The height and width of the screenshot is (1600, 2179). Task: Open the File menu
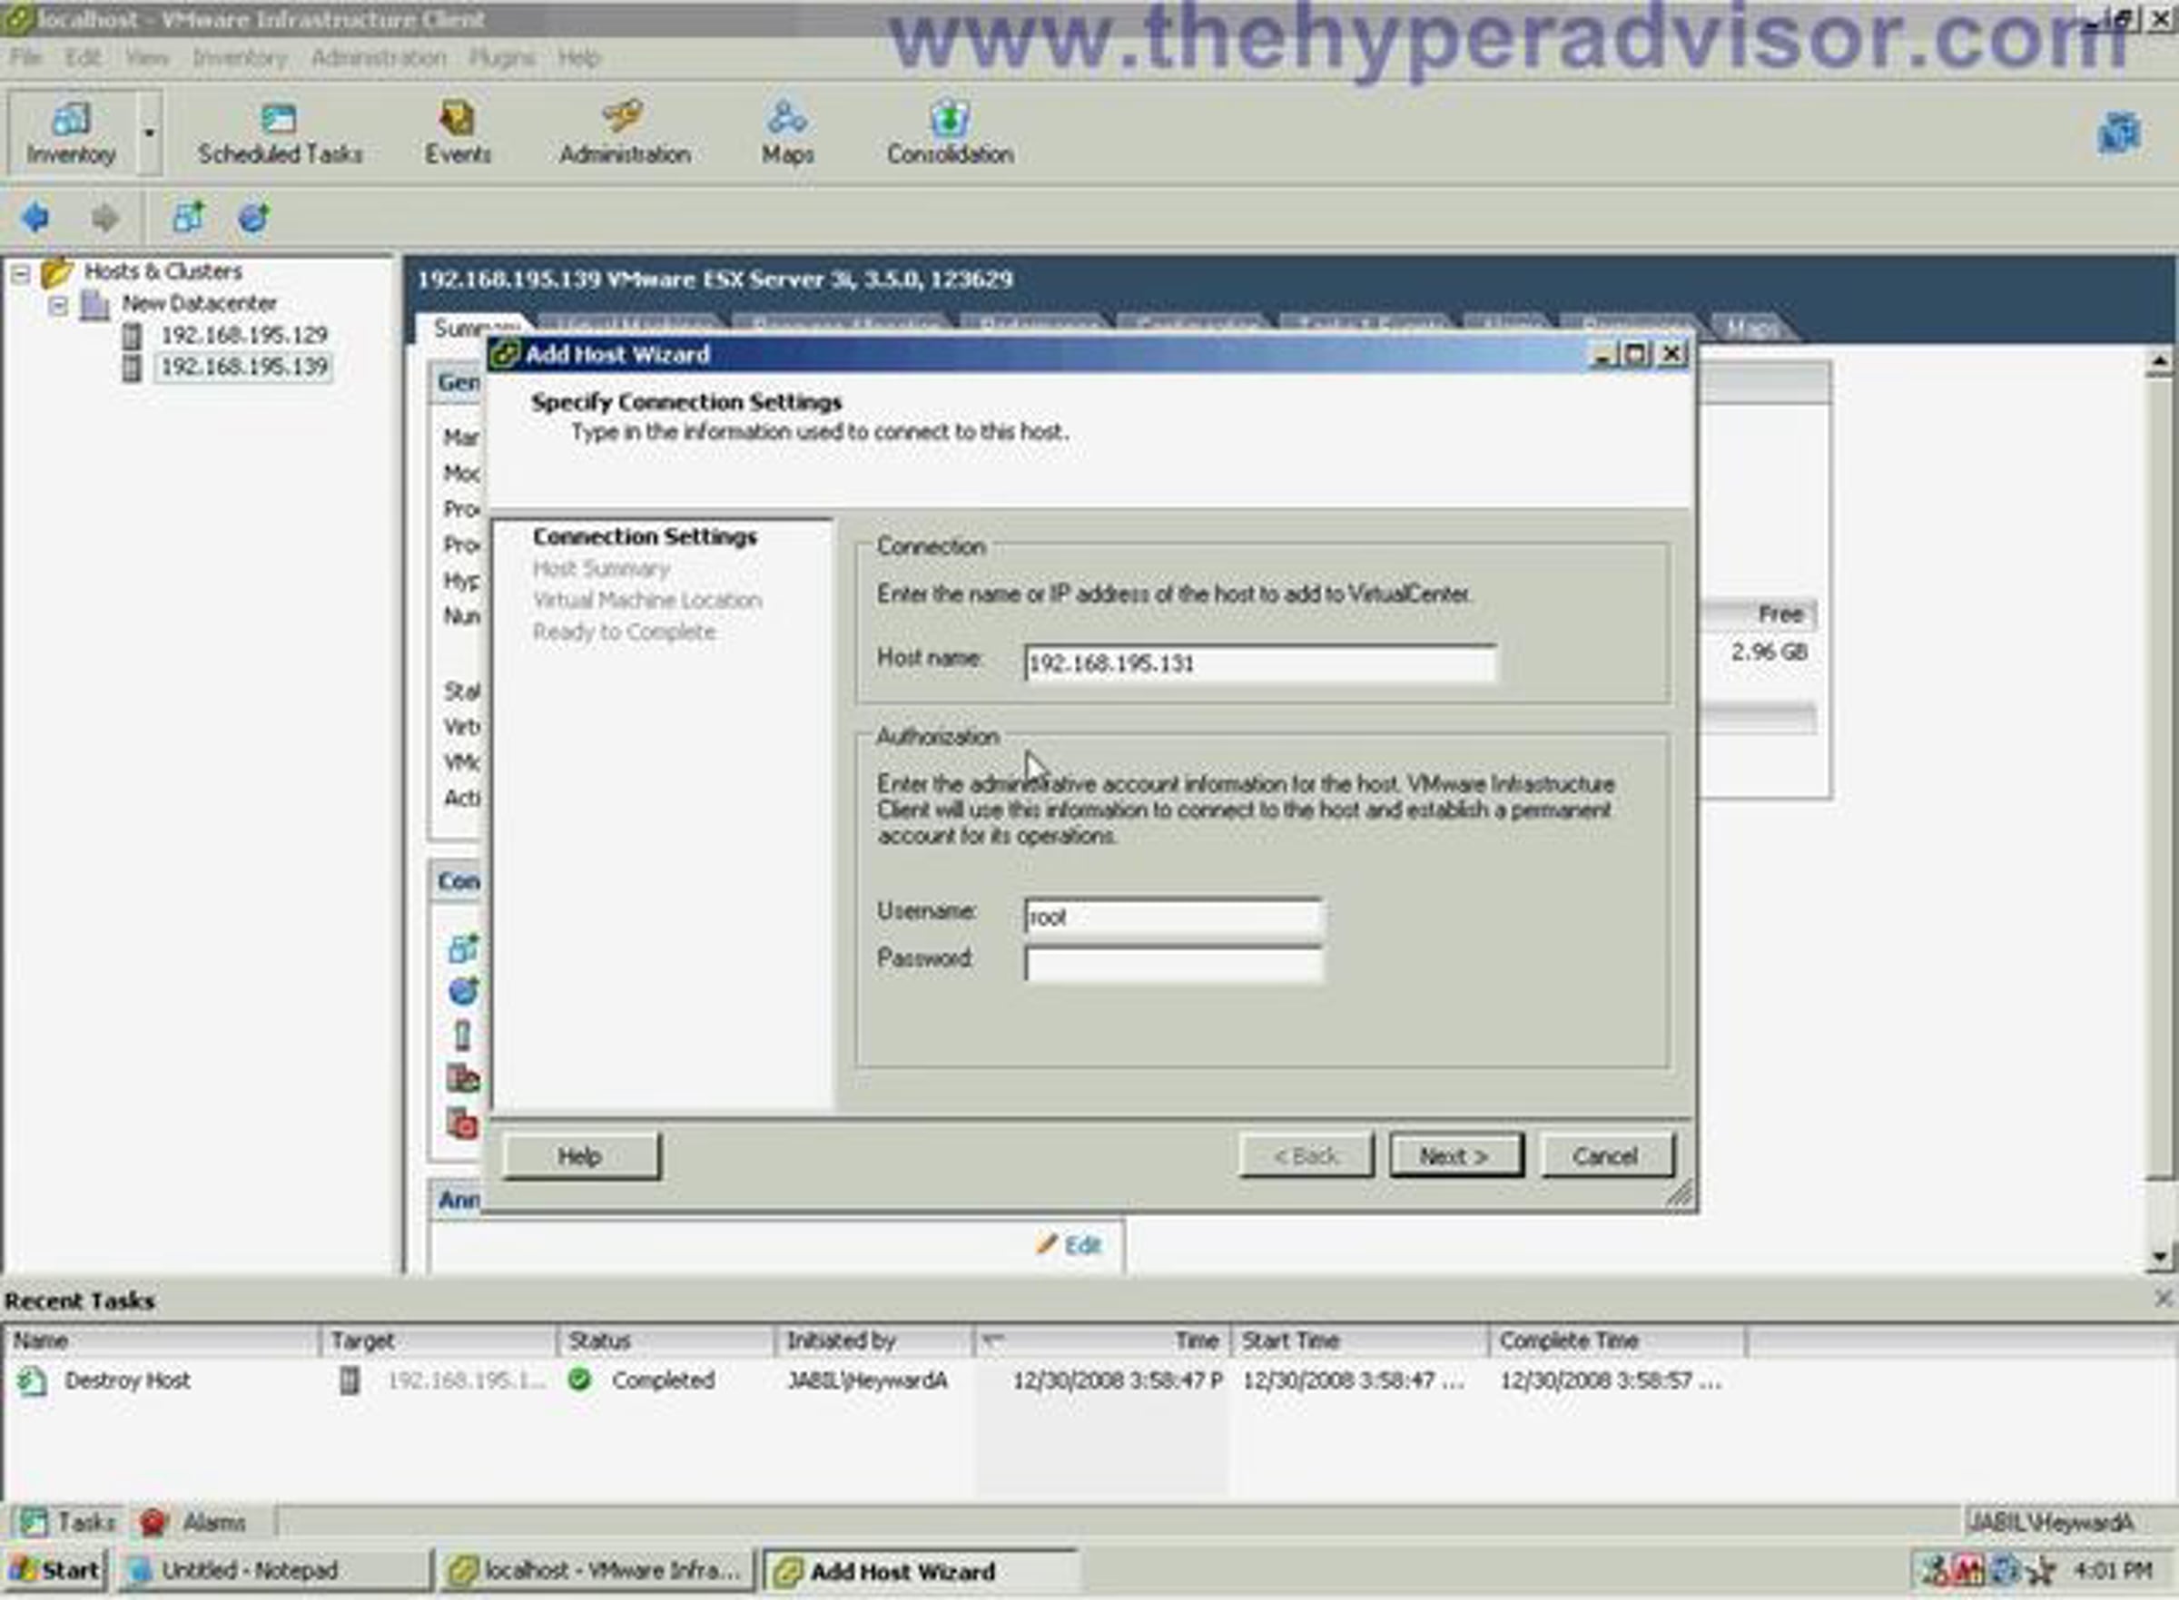click(x=26, y=58)
